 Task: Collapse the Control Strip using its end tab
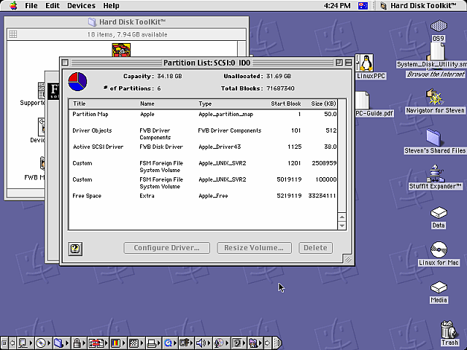coord(277,343)
